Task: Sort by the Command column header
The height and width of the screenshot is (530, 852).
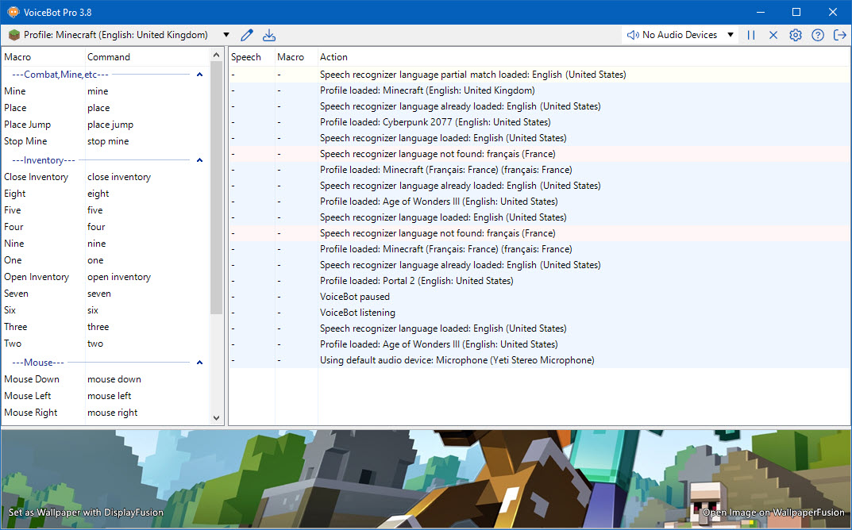Action: pos(109,57)
